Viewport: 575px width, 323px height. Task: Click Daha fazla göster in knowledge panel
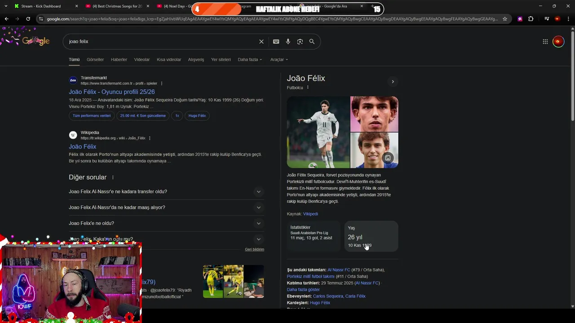click(x=303, y=290)
